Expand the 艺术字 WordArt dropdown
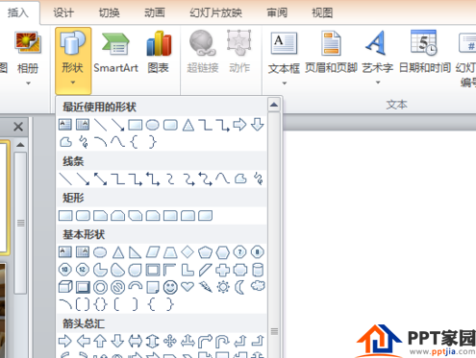Screen dimensions: 476x358 378,83
